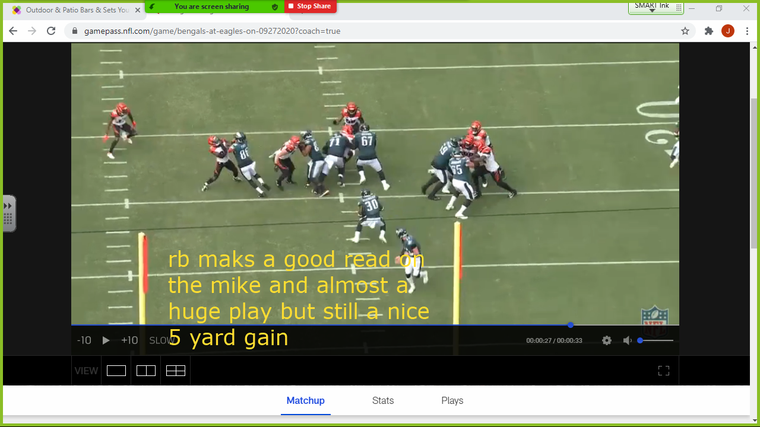Select the quad-view layout icon
This screenshot has height=427, width=760.
click(x=175, y=369)
